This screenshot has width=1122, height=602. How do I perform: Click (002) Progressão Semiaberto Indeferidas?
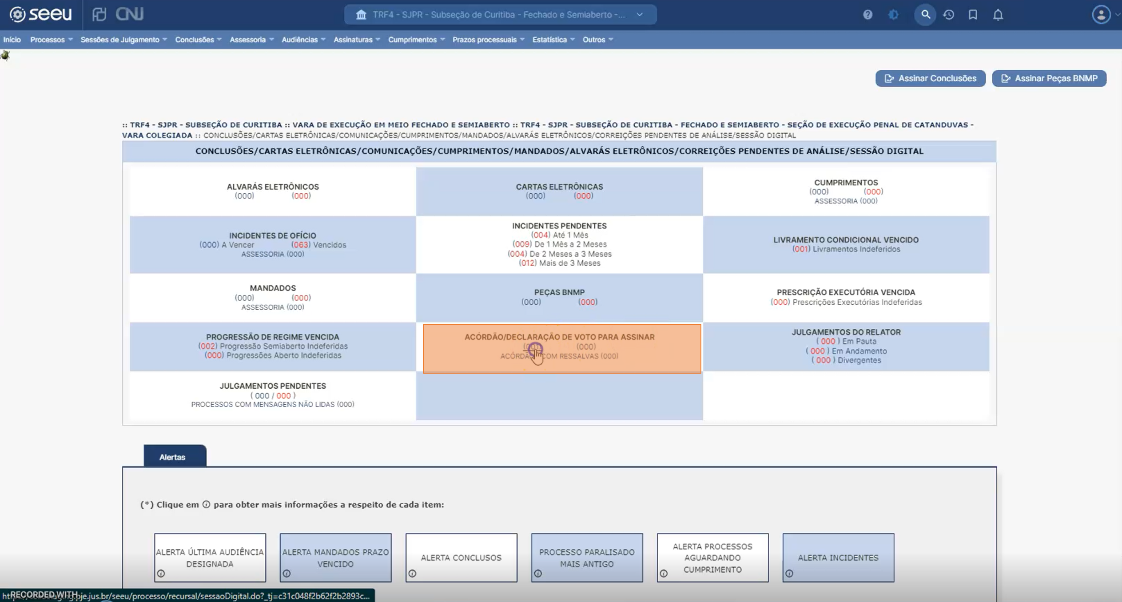click(273, 346)
